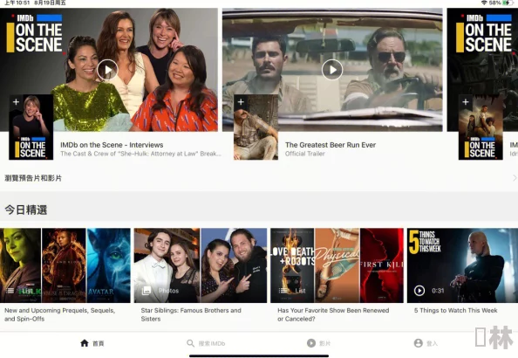This screenshot has height=358, width=518.
Task: Click the 今日精選 section heading
Action: tap(26, 210)
